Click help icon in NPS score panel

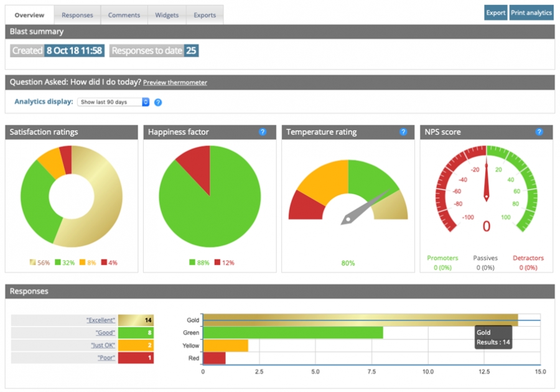point(539,132)
